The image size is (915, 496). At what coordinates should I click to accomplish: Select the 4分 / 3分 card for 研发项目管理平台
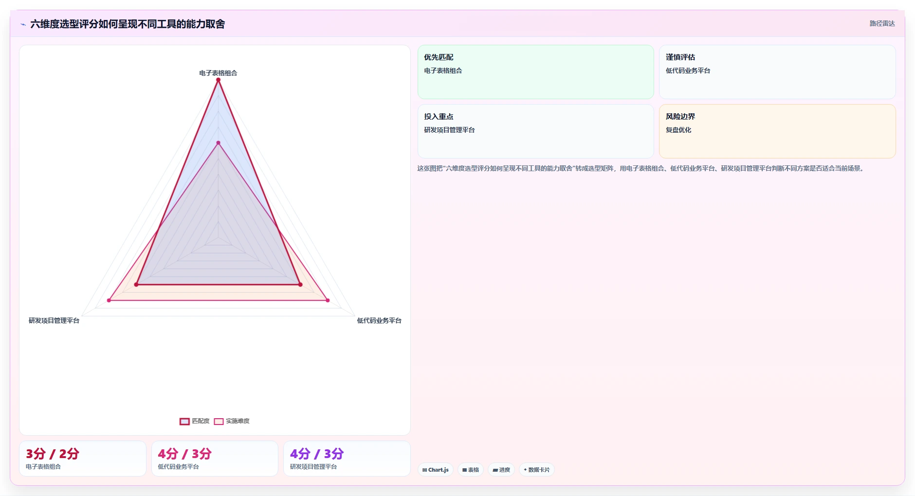tap(347, 459)
